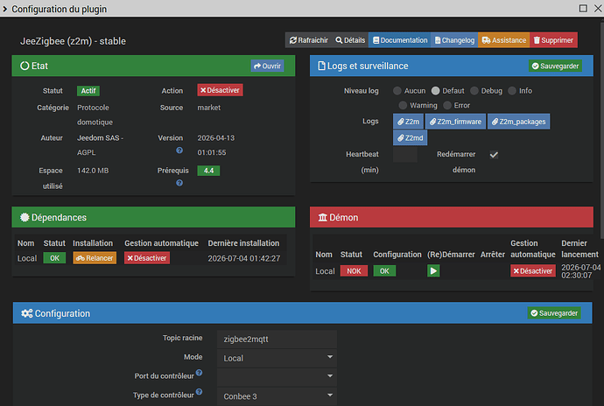The image size is (604, 406).
Task: View the Changelog
Action: click(x=454, y=40)
